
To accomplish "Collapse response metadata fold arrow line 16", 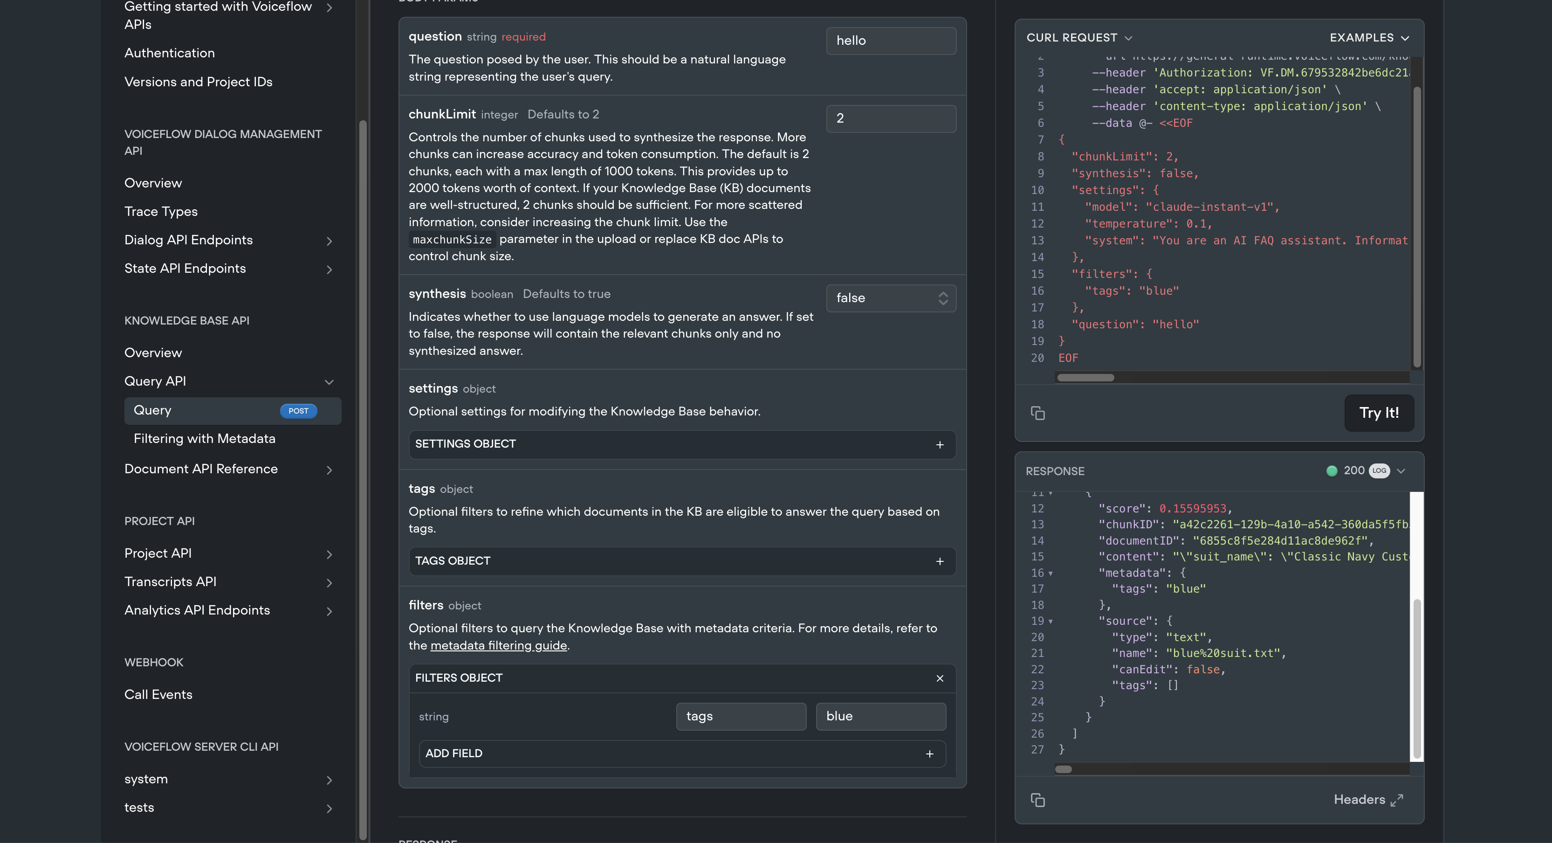I will 1051,574.
